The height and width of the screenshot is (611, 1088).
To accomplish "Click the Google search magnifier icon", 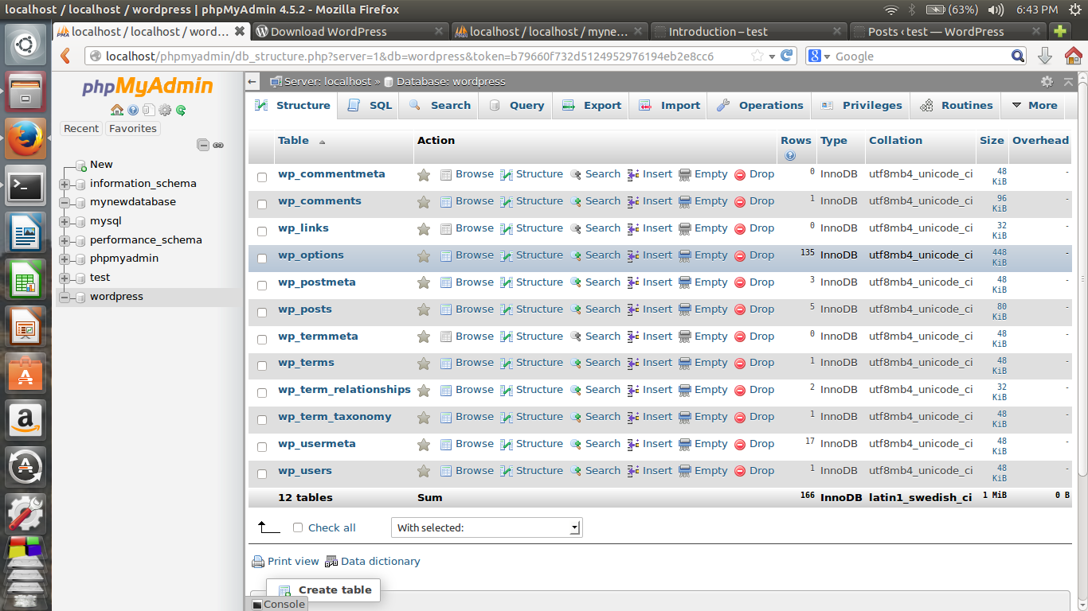I will point(1018,56).
